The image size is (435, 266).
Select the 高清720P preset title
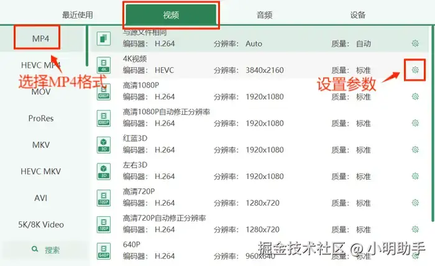point(139,191)
